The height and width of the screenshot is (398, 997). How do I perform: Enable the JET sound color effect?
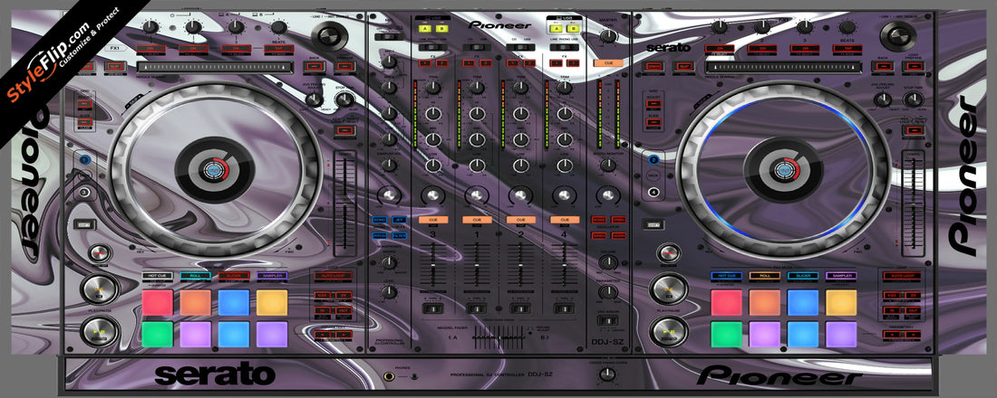tap(400, 220)
